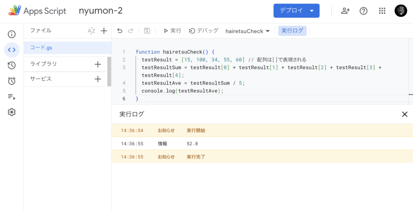Open the hairetsuCheck function dropdown
Image resolution: width=413 pixels, height=211 pixels.
(x=247, y=31)
